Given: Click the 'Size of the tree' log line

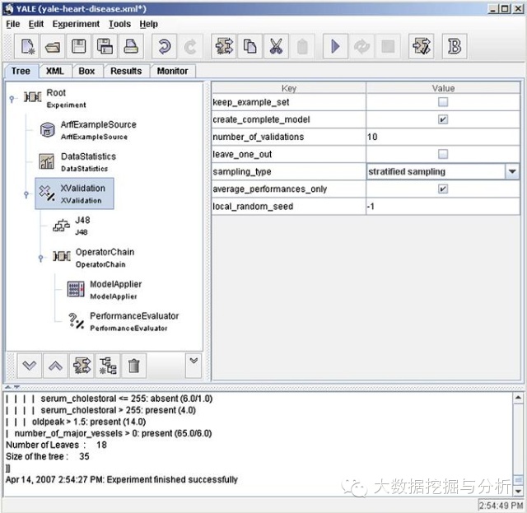Looking at the screenshot, I should [x=48, y=456].
